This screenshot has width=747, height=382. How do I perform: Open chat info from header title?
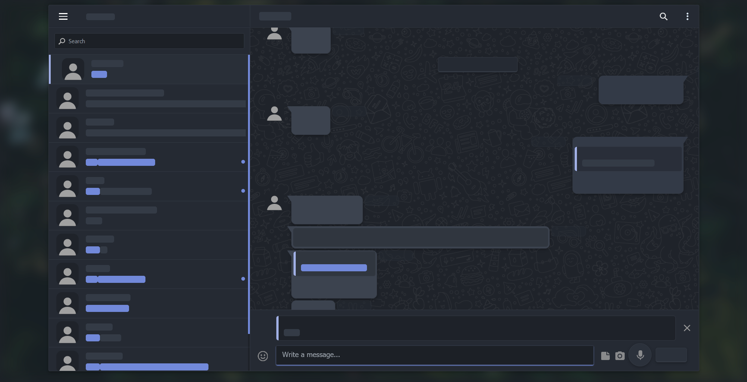tap(275, 16)
